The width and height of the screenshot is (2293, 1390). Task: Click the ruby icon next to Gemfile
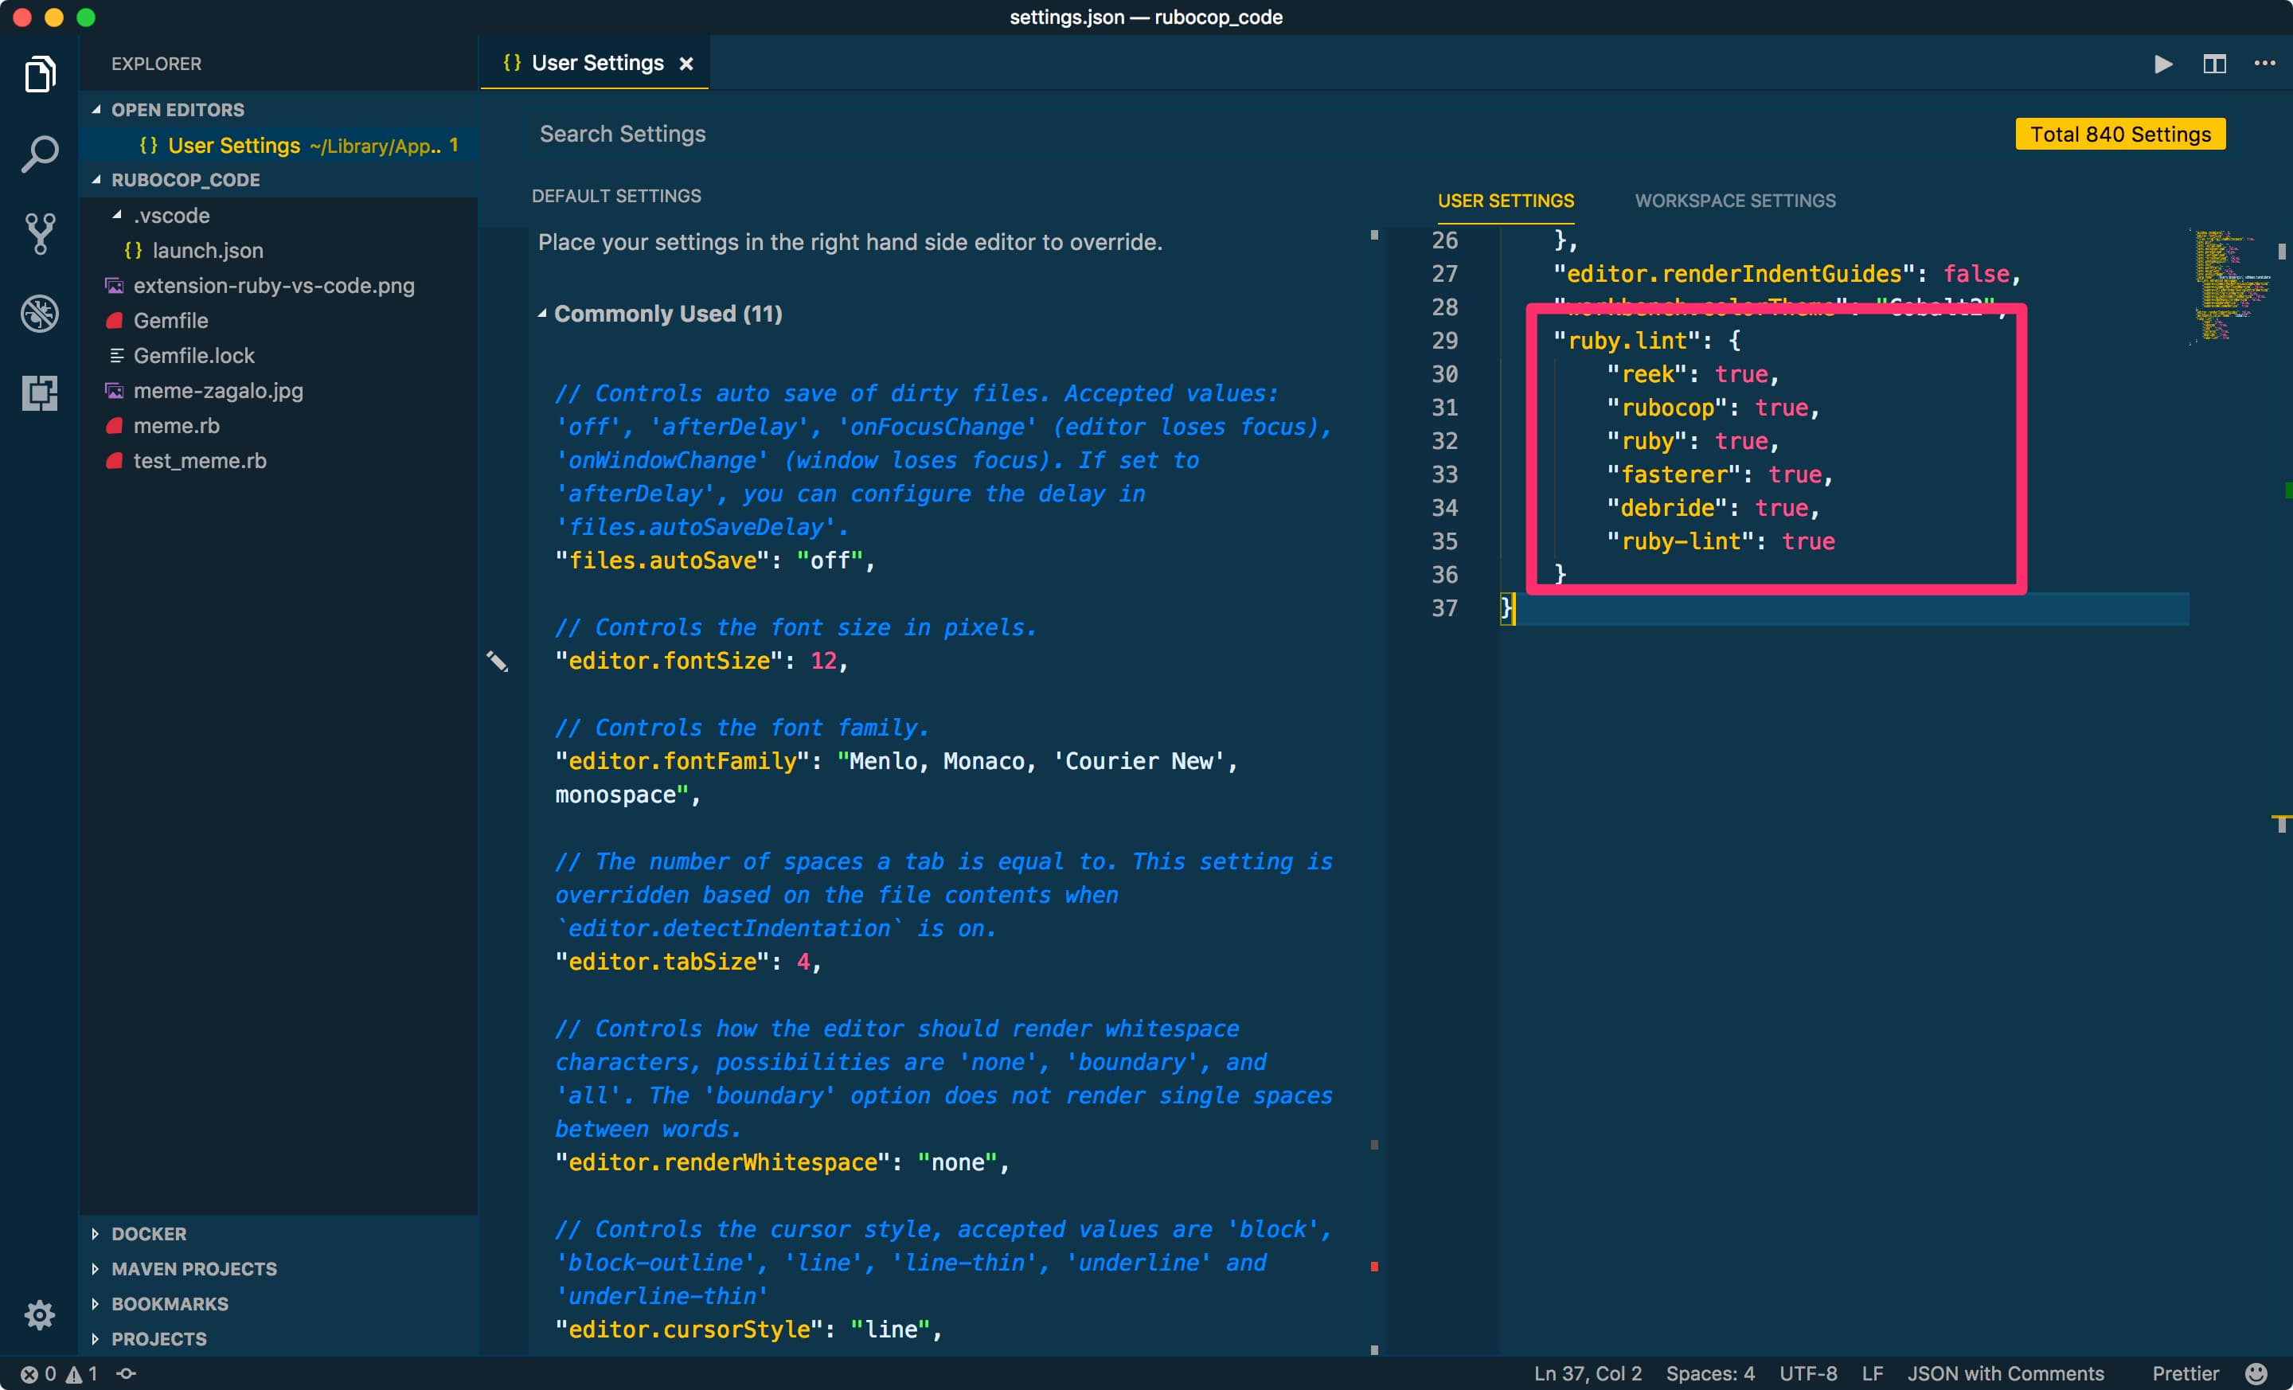[115, 321]
